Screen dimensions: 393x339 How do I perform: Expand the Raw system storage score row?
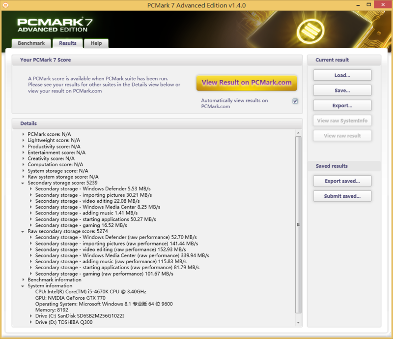point(23,177)
